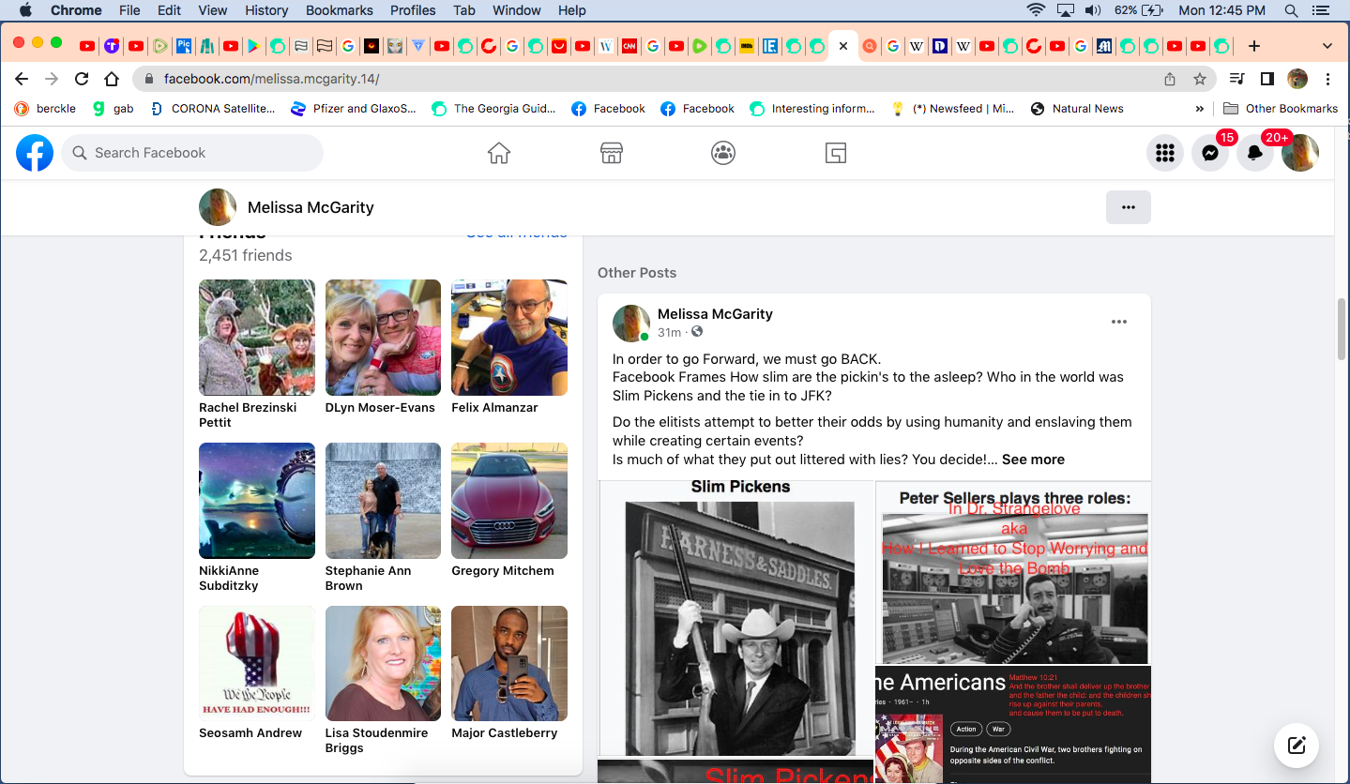
Task: Open the Peter Sellers post image
Action: [x=1013, y=573]
